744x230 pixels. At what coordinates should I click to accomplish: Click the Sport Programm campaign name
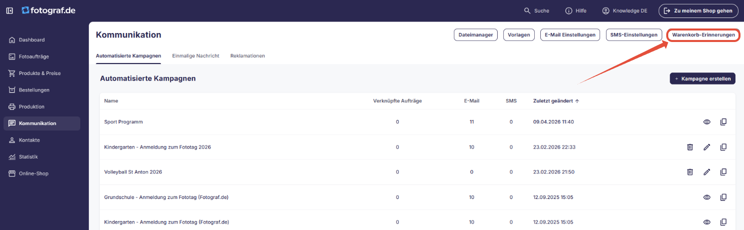123,122
